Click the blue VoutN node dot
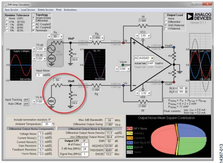 [x=174, y=47]
